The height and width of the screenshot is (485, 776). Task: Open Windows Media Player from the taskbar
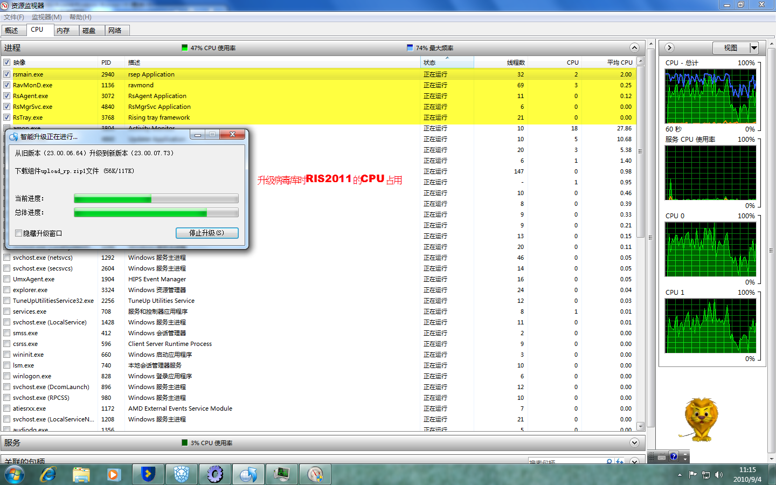tap(113, 475)
